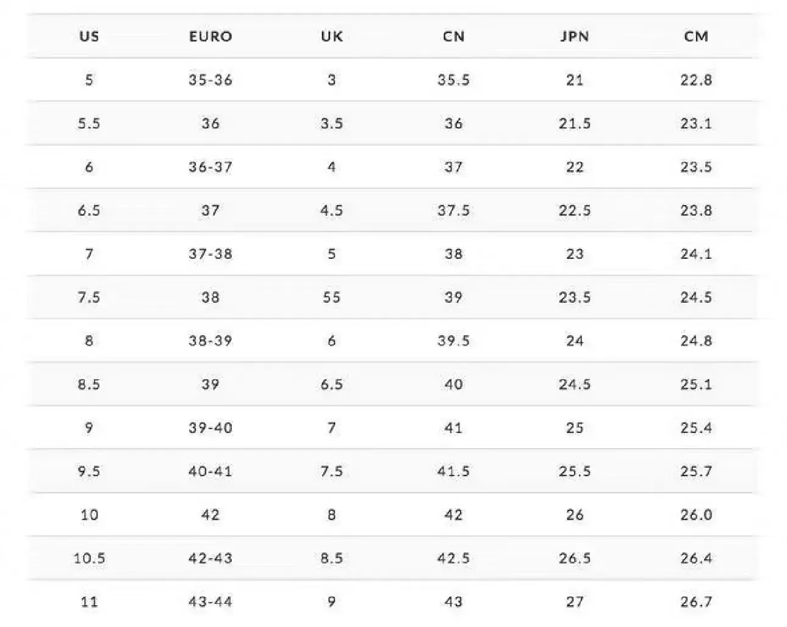Viewport: 787px width, 627px height.
Task: Click the UK value 55 cell
Action: coord(332,297)
